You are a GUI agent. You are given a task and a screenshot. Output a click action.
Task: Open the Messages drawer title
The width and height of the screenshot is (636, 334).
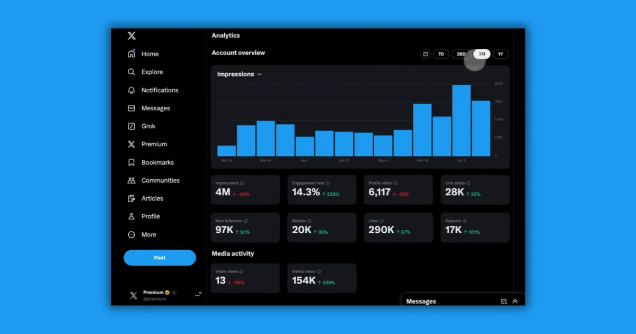[x=421, y=301]
